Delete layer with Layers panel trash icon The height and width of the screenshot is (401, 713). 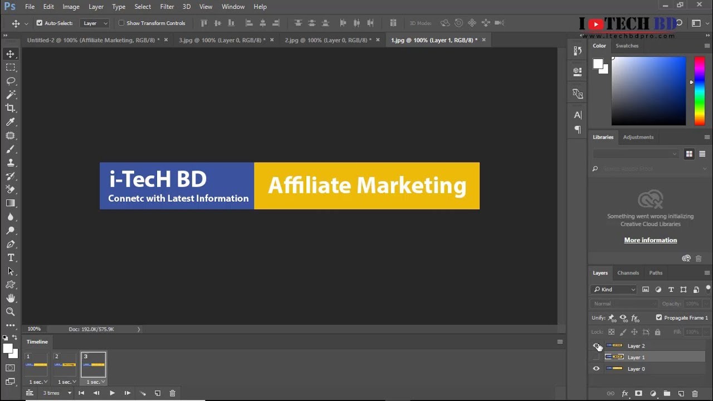click(x=695, y=393)
